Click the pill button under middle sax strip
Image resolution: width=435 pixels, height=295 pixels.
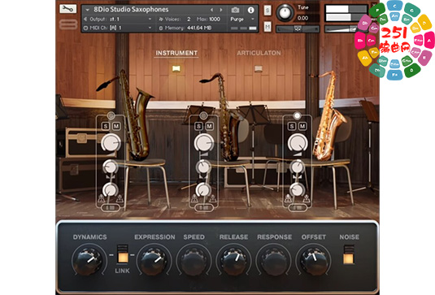pyautogui.click(x=203, y=207)
